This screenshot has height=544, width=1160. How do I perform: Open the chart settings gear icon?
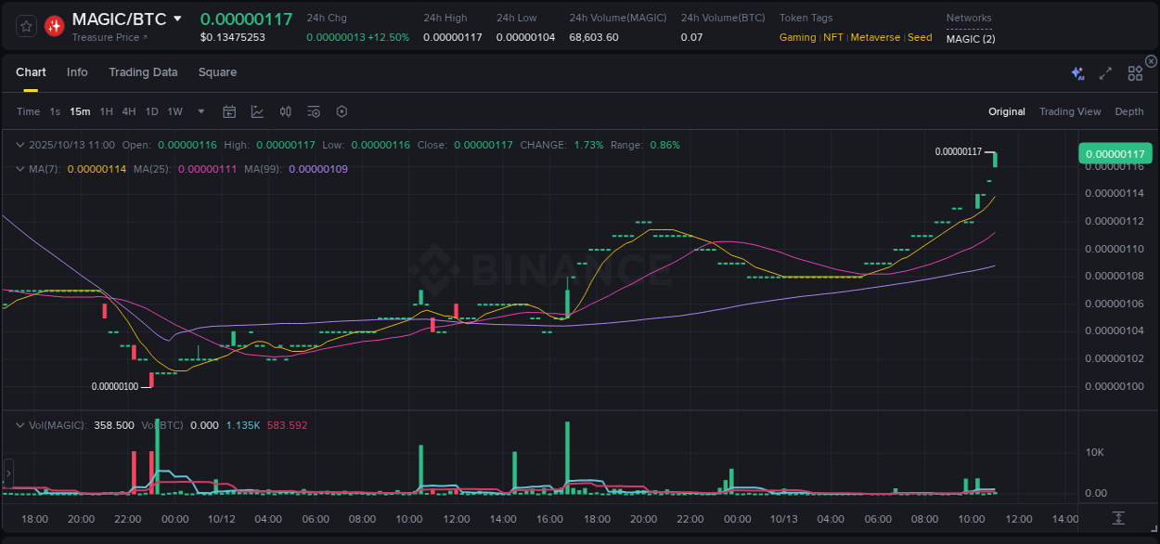(x=342, y=111)
